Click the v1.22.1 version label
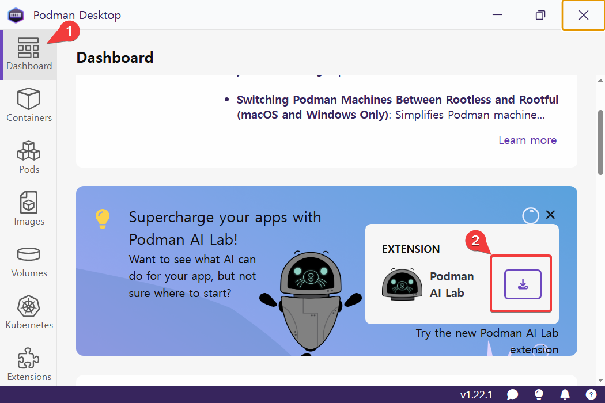605x403 pixels. coord(476,395)
